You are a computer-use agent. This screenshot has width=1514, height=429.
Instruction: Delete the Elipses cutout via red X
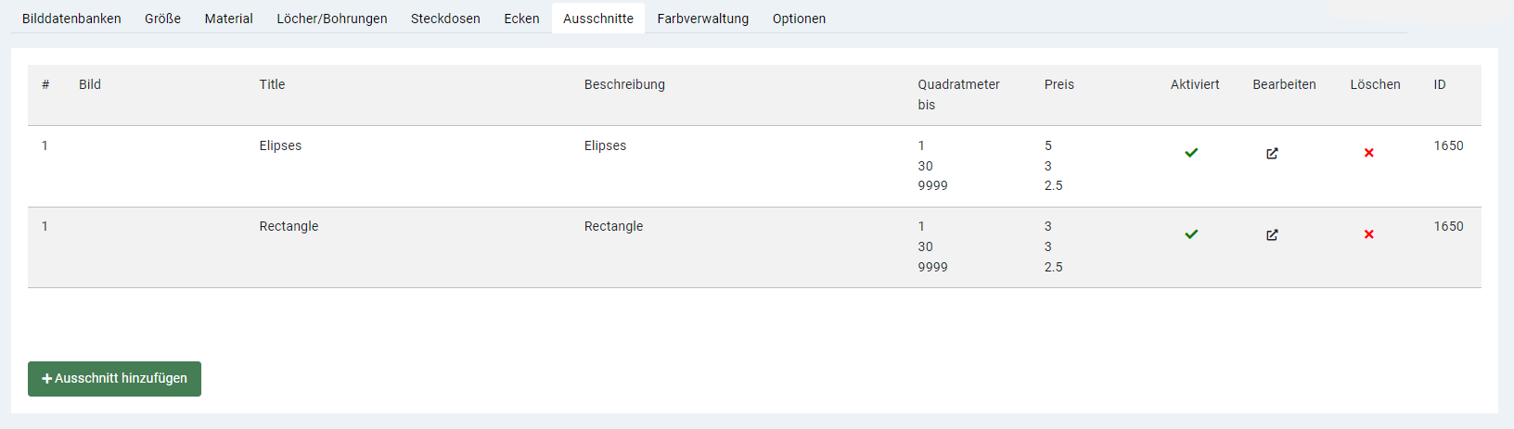pos(1369,153)
